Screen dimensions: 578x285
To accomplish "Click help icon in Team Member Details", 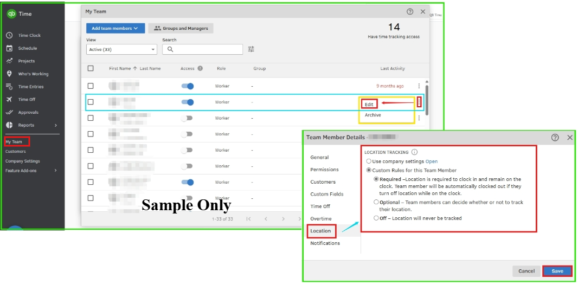I will click(555, 137).
